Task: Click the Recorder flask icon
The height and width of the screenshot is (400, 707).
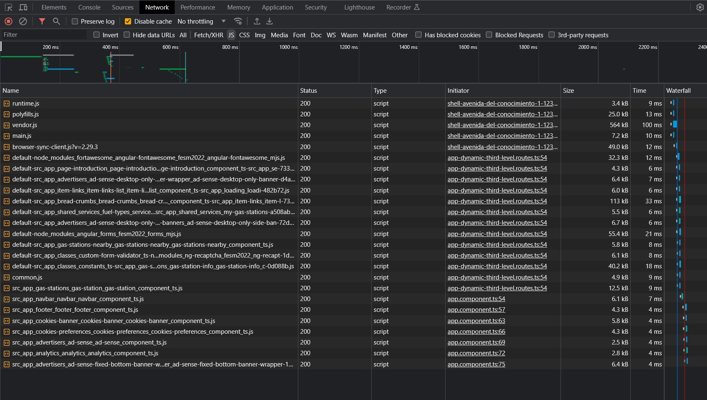Action: coord(417,7)
